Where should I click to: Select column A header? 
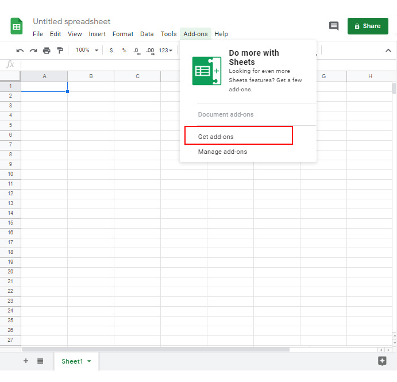coord(44,76)
